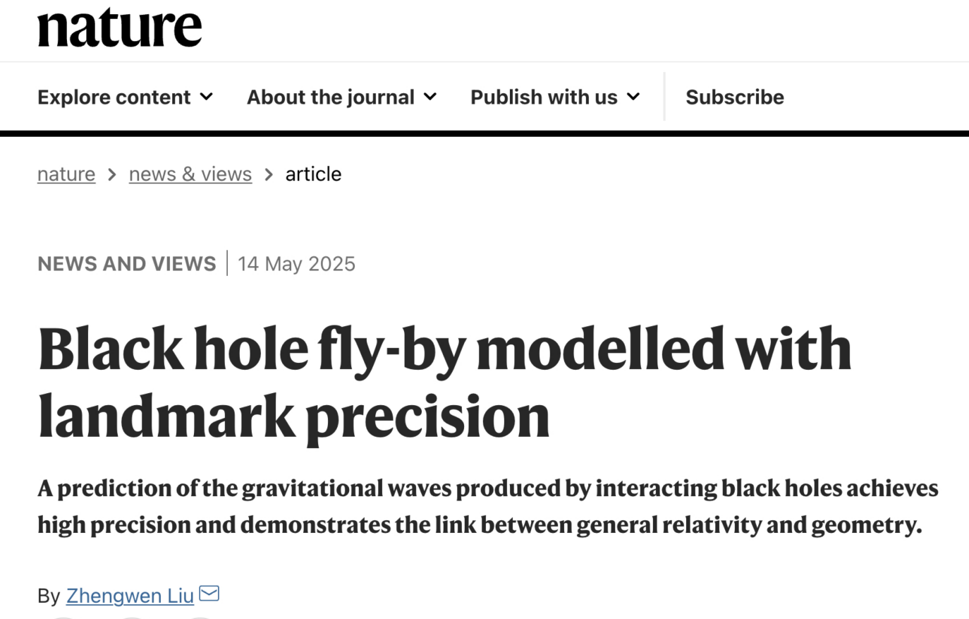This screenshot has height=619, width=969.
Task: Click the Nature logo
Action: click(x=119, y=28)
